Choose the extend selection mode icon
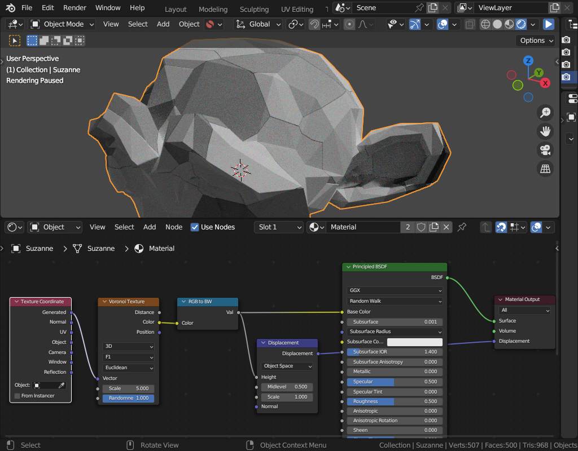The width and height of the screenshot is (578, 451). click(44, 41)
